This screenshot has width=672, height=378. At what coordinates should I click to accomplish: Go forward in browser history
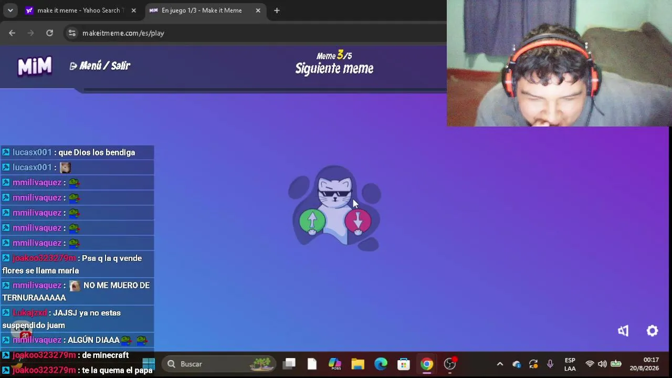[30, 33]
